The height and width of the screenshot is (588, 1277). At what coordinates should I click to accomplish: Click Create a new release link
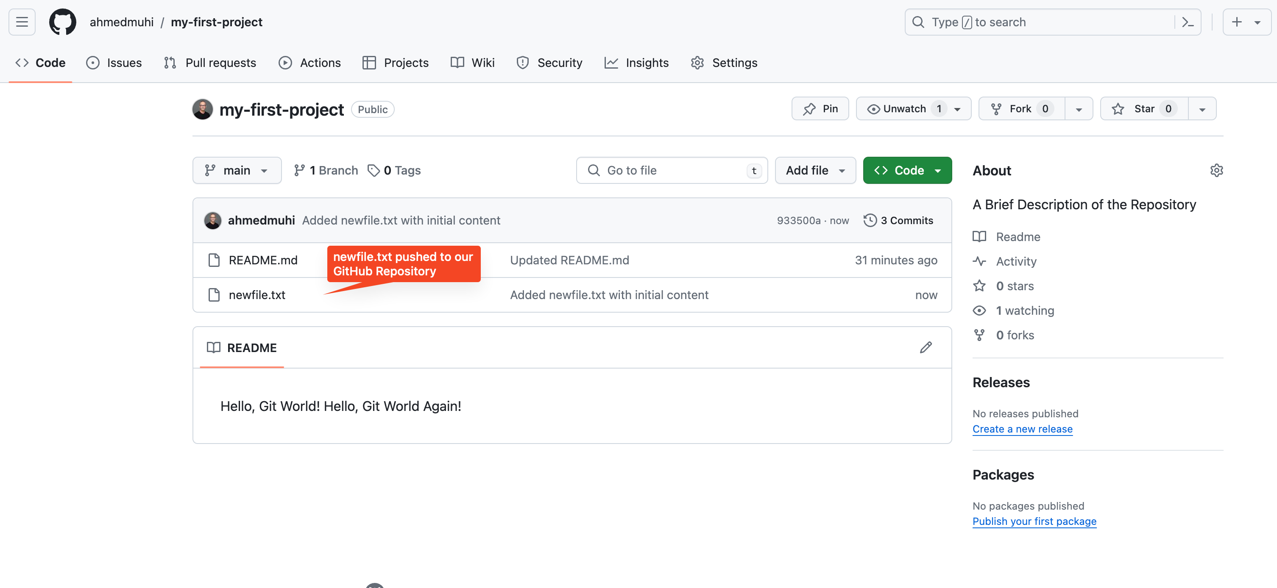point(1022,429)
